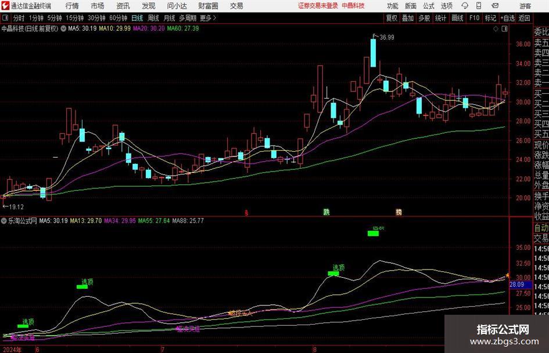Switch to 分时 chart tab
The image size is (549, 353).
tap(19, 18)
